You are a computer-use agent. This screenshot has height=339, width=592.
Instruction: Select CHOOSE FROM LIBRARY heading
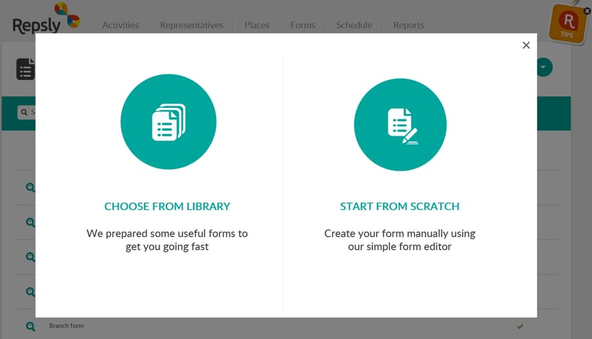(167, 206)
